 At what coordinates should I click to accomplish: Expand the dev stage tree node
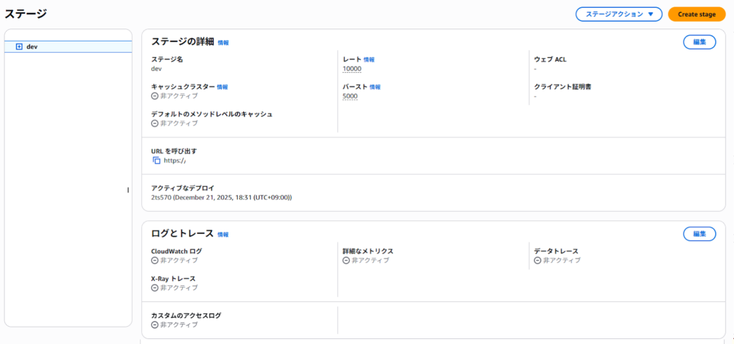(x=19, y=46)
